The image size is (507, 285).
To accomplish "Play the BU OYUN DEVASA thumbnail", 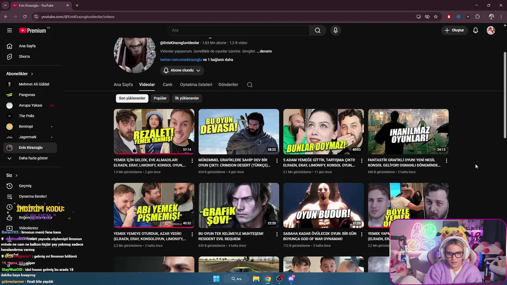I will [x=239, y=132].
